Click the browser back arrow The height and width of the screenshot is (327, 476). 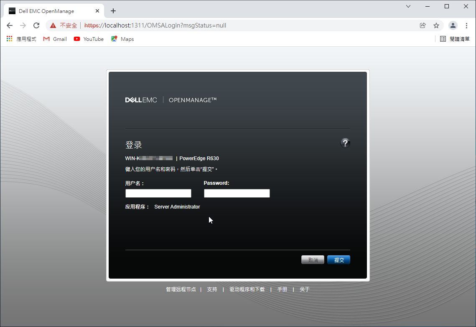click(x=10, y=25)
